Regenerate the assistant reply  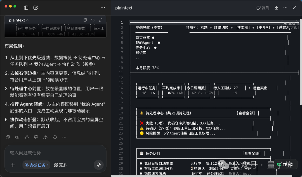coord(55,137)
